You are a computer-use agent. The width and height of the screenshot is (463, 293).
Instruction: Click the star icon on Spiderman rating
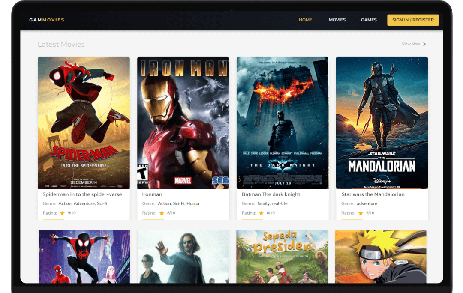tap(62, 213)
